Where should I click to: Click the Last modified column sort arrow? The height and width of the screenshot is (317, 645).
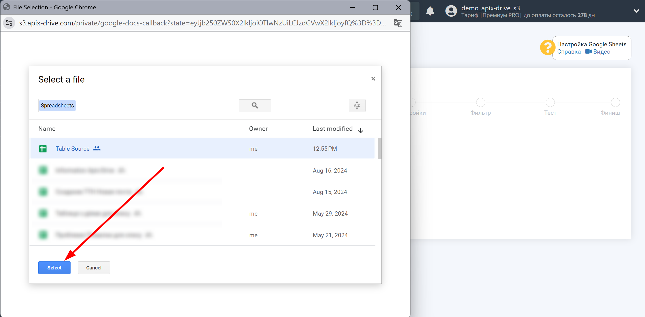361,130
